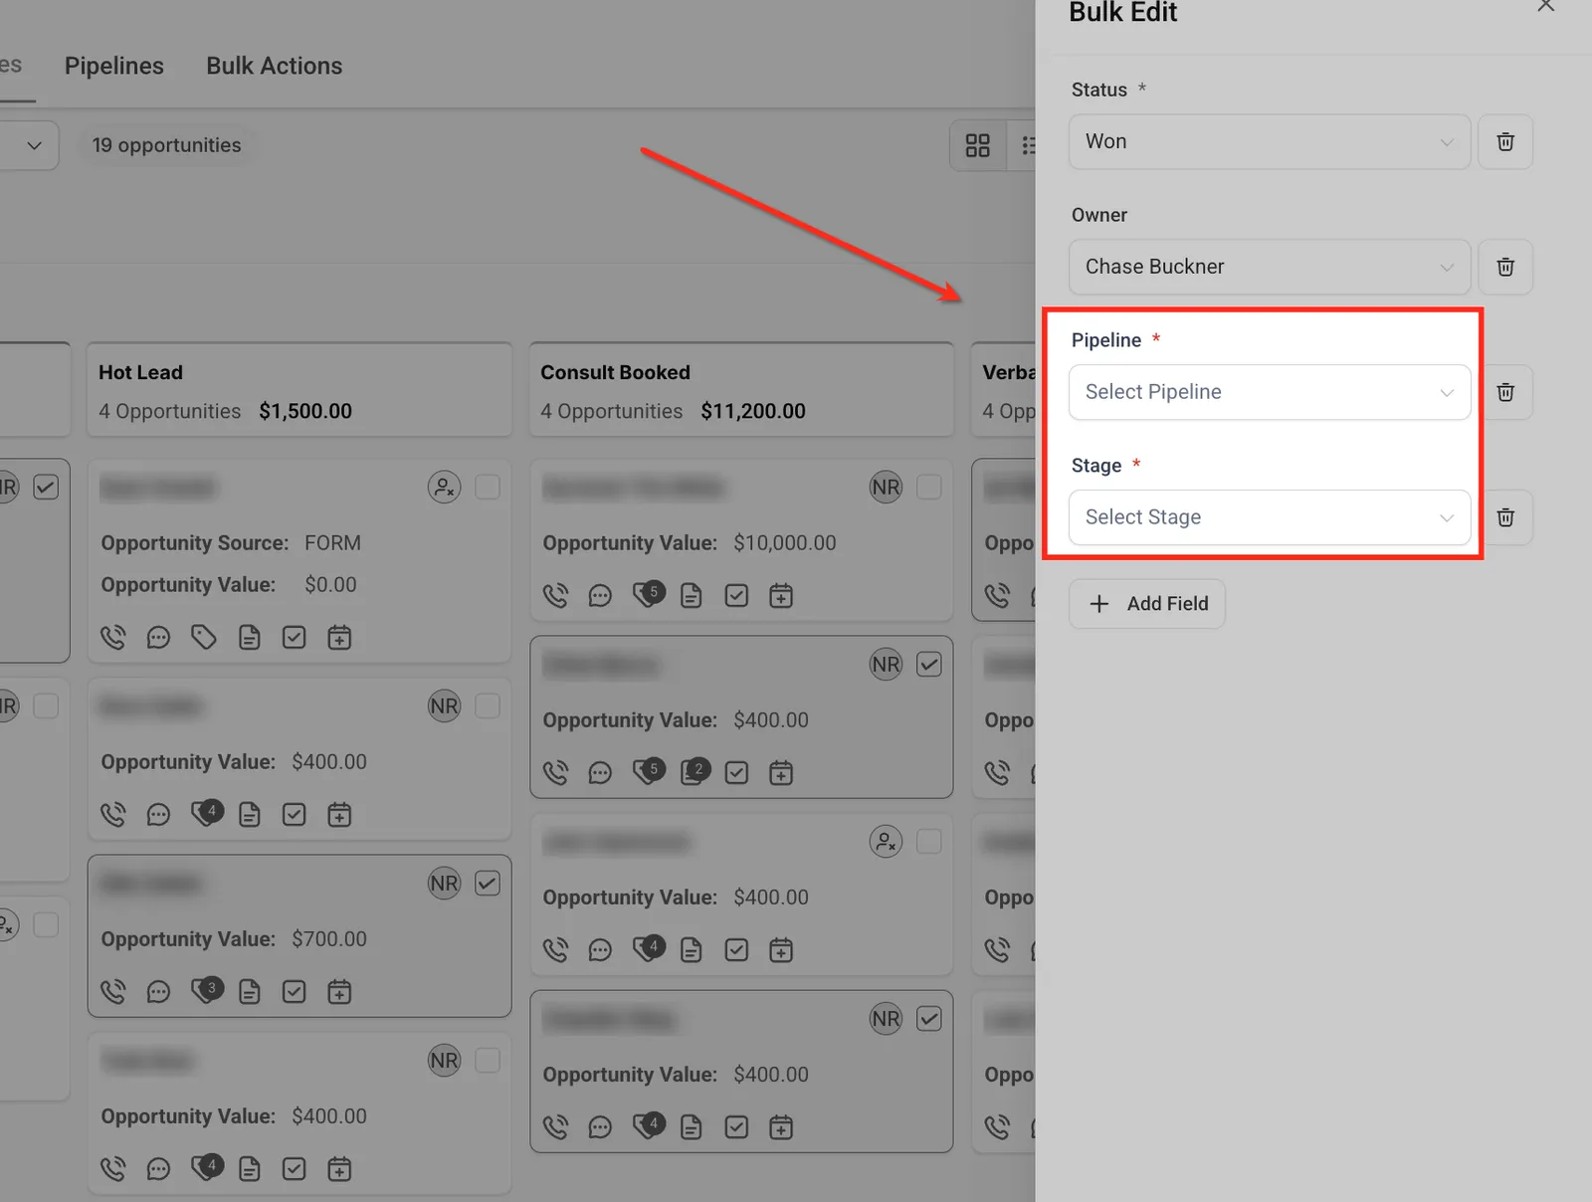Open notes icon on the $700.00 card
Image resolution: width=1592 pixels, height=1202 pixels.
click(249, 992)
